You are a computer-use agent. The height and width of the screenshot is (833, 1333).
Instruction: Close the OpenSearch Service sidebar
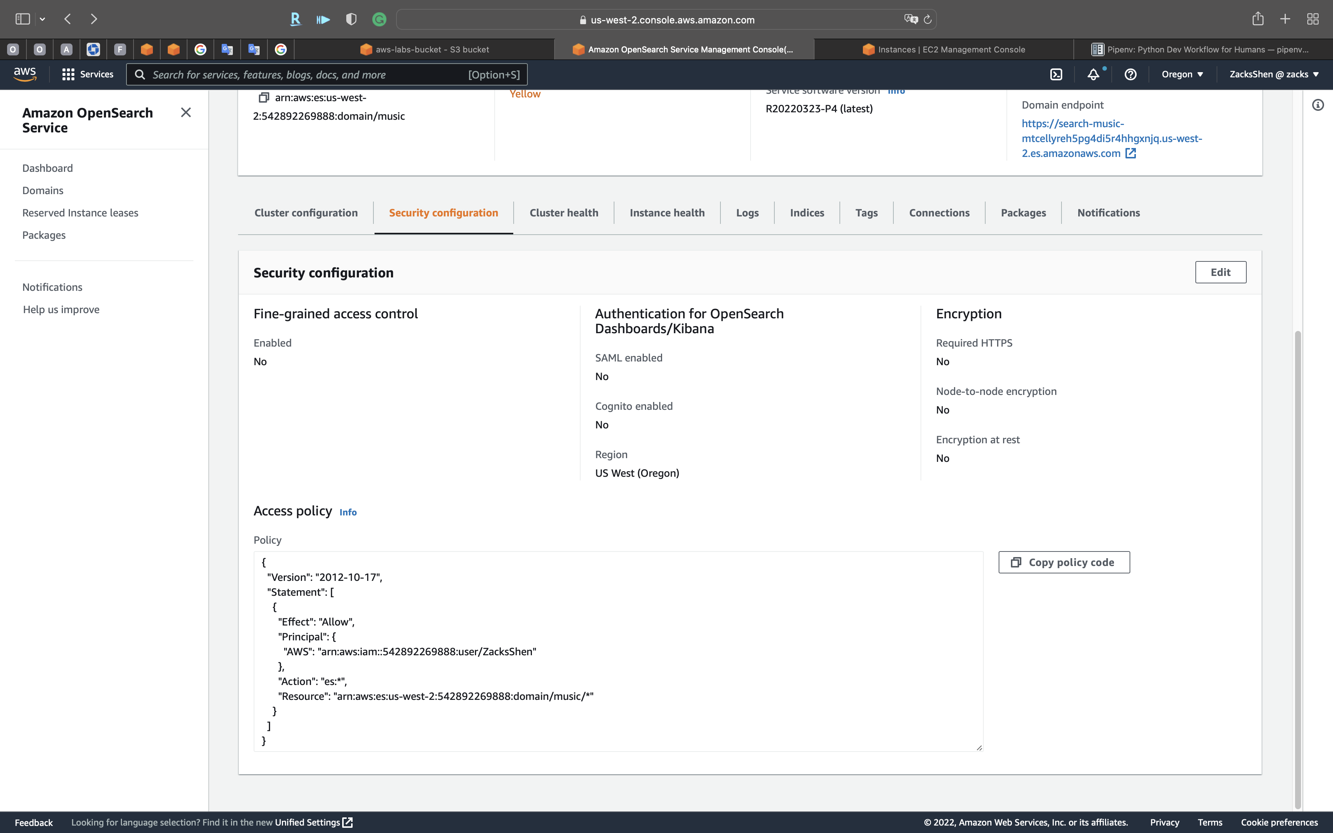pyautogui.click(x=186, y=112)
